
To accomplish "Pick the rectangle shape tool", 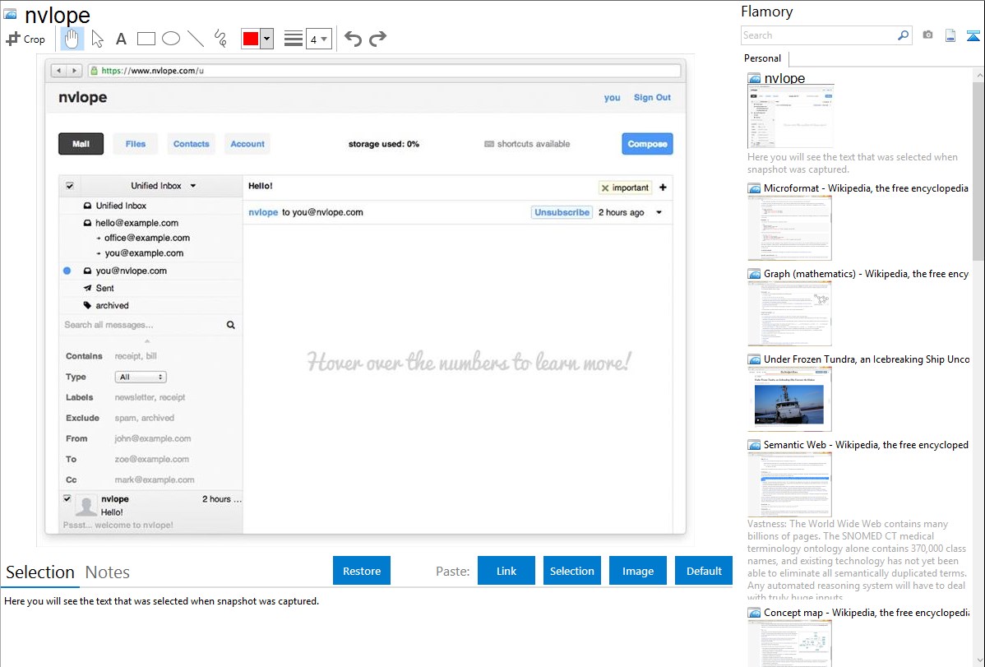I will (146, 39).
